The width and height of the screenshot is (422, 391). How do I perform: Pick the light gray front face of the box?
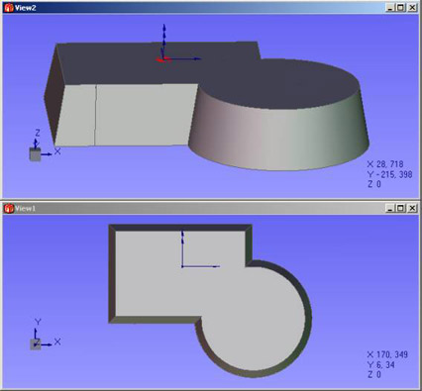pyautogui.click(x=126, y=115)
